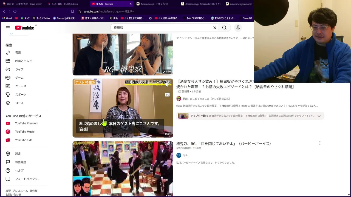Switch to the カット純 Brave Search tab
Screen dimensions: 351x197
tap(22, 4)
